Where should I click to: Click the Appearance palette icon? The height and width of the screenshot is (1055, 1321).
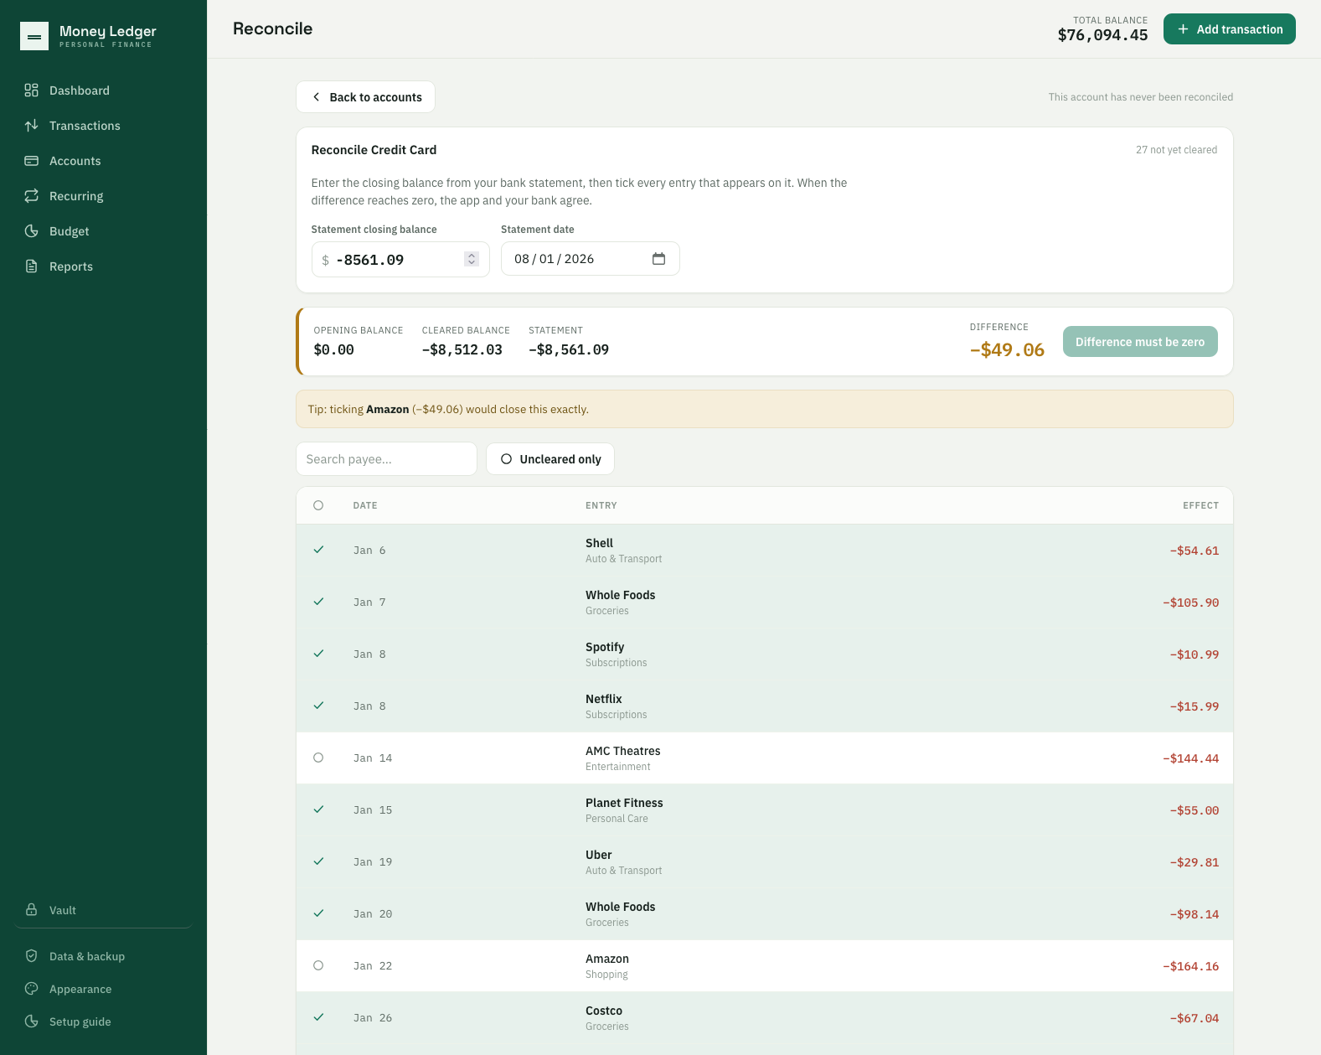[32, 989]
